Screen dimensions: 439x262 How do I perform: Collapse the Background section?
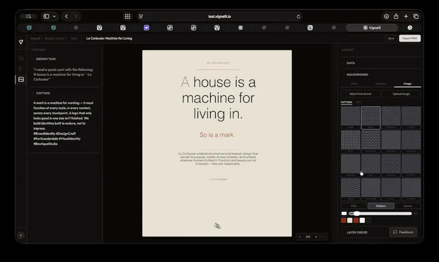[x=357, y=75]
